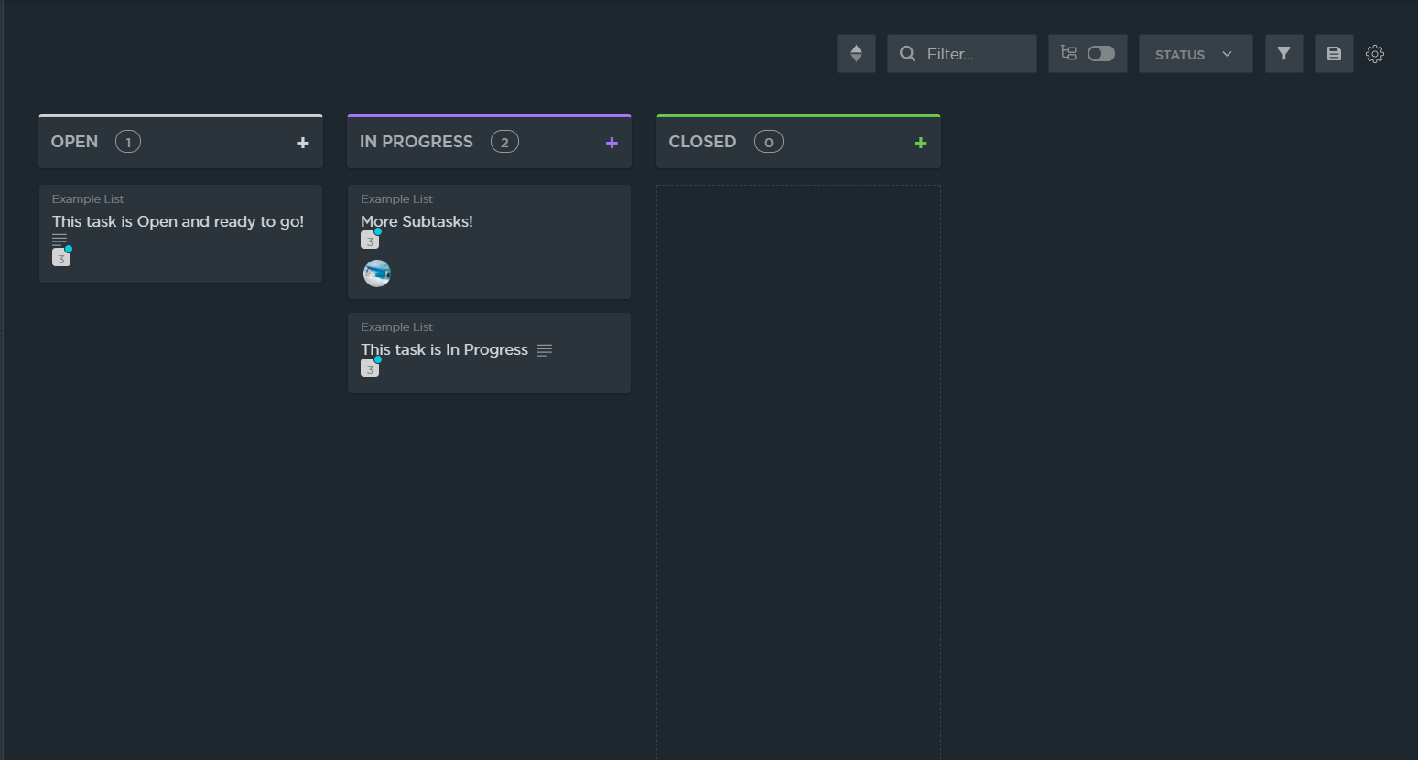
Task: Toggle the subtasks display switch
Action: (x=1101, y=54)
